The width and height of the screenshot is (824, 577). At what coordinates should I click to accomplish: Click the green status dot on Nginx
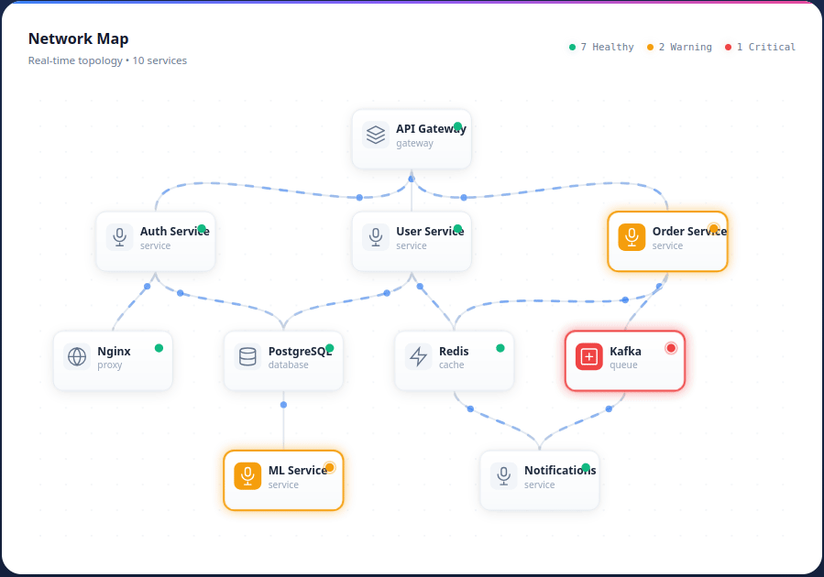click(x=159, y=348)
